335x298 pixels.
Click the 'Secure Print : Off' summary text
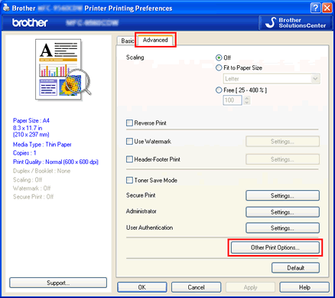click(x=33, y=197)
